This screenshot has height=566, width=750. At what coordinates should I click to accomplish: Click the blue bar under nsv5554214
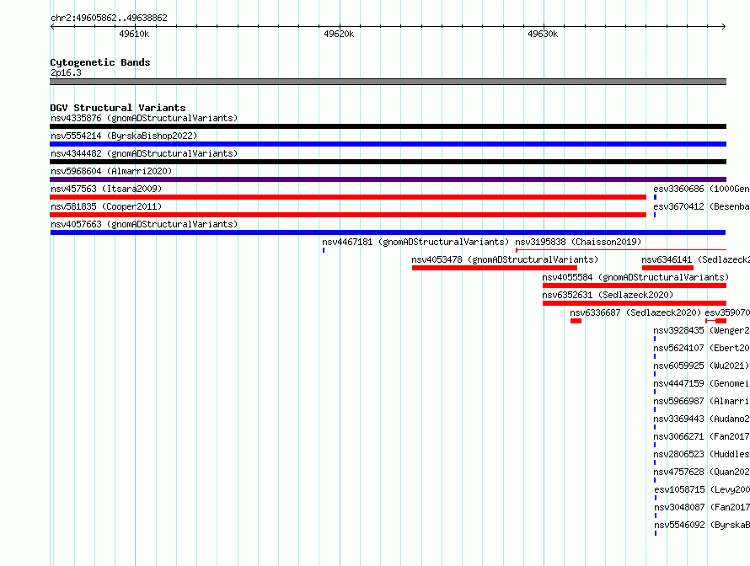click(388, 144)
